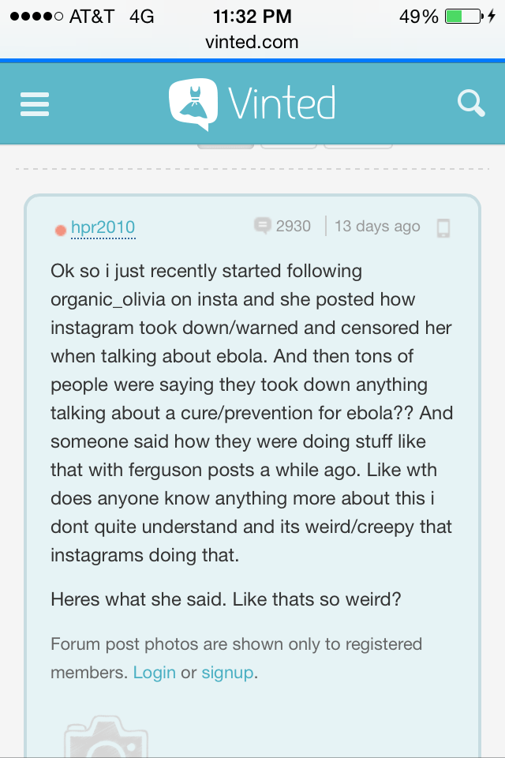Screen dimensions: 505x758
Task: Tap the 13 days ago timestamp
Action: click(376, 226)
